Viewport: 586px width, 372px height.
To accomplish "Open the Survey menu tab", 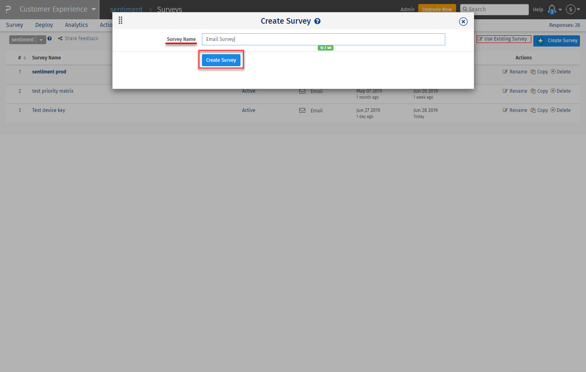I will pyautogui.click(x=14, y=25).
